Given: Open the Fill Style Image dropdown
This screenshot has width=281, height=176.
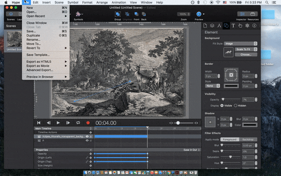Looking at the screenshot, I should 241,44.
